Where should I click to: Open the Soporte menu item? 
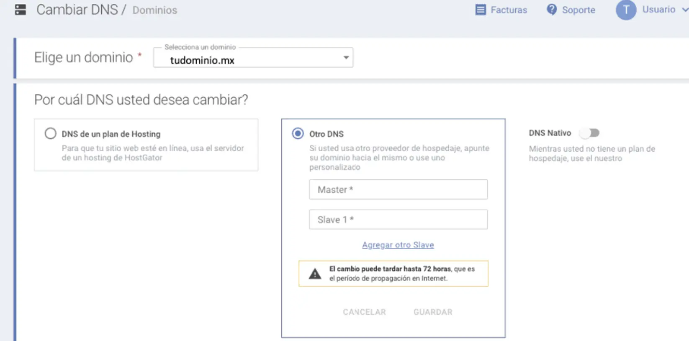pyautogui.click(x=571, y=10)
